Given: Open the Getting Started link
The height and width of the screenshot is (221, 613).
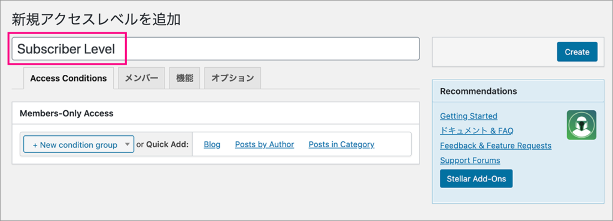Looking at the screenshot, I should point(468,116).
